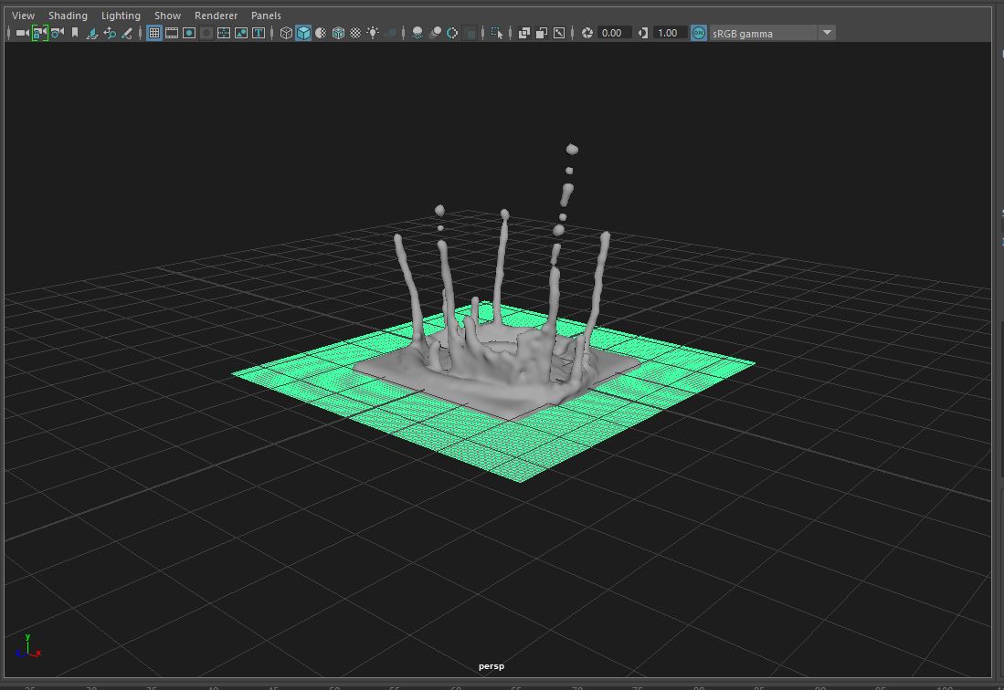Click the Textured display checker icon
The width and height of the screenshot is (1004, 690).
pyautogui.click(x=355, y=33)
